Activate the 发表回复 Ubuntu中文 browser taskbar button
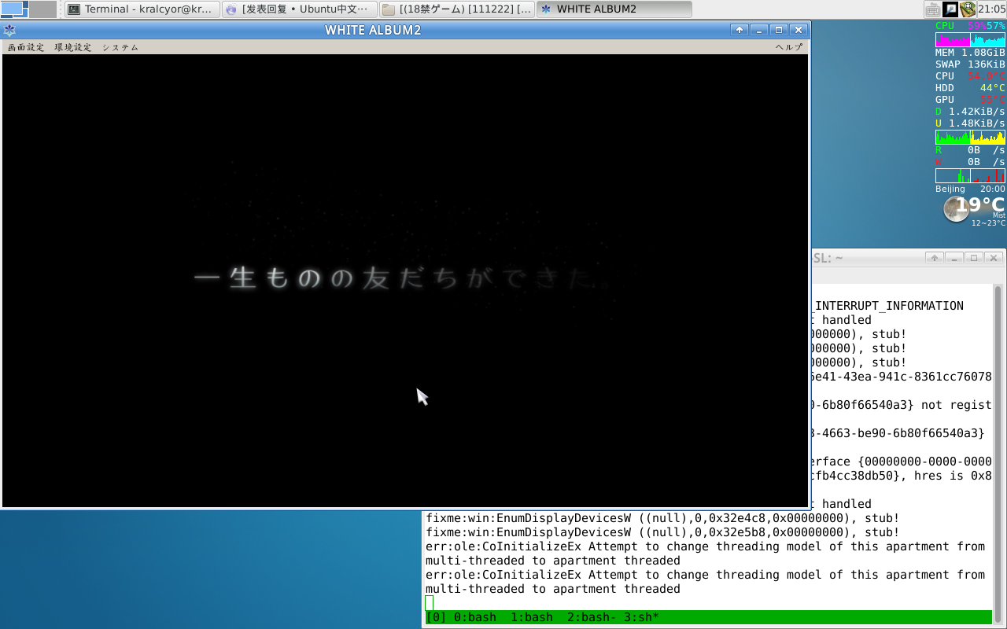Image resolution: width=1007 pixels, height=629 pixels. [x=298, y=9]
